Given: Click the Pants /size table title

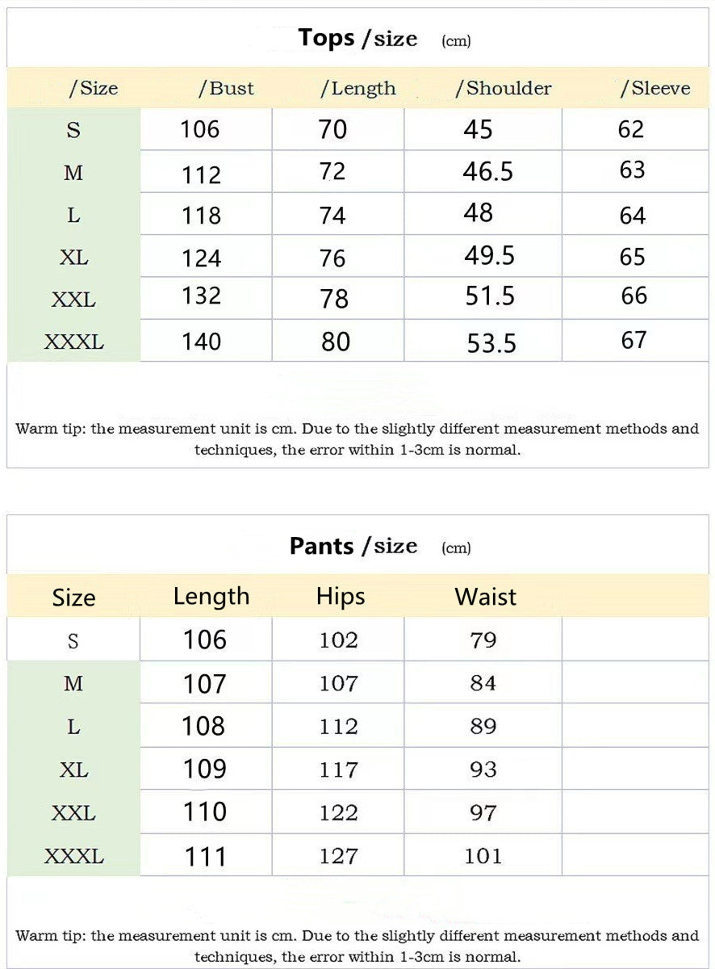Looking at the screenshot, I should coord(353,547).
